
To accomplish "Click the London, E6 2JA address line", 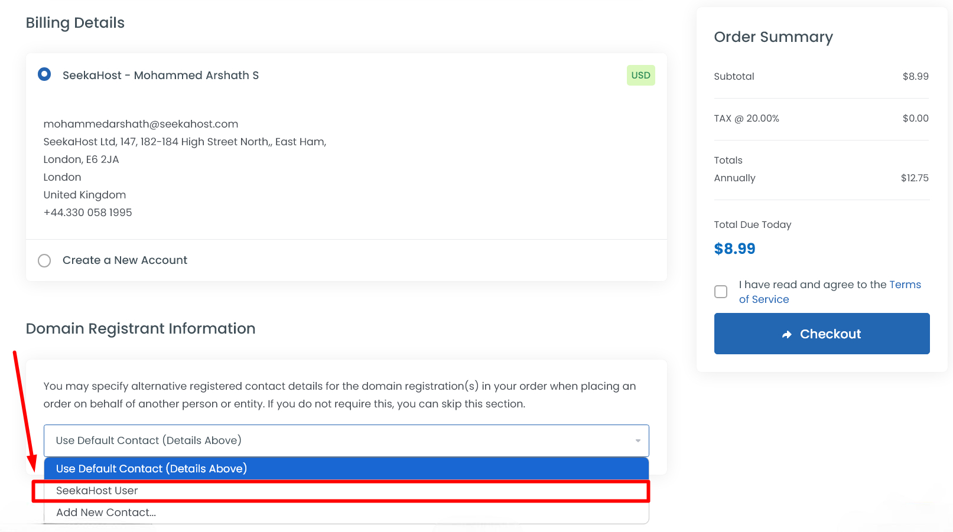I will coord(81,159).
